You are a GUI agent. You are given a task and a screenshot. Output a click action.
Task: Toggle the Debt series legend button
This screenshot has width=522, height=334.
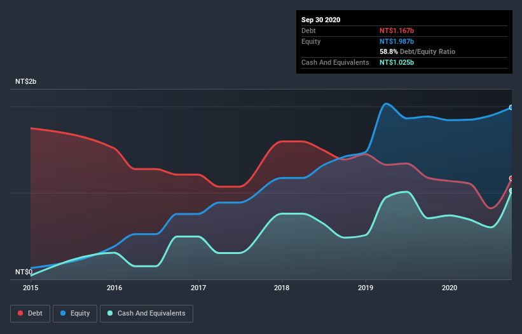coord(31,314)
